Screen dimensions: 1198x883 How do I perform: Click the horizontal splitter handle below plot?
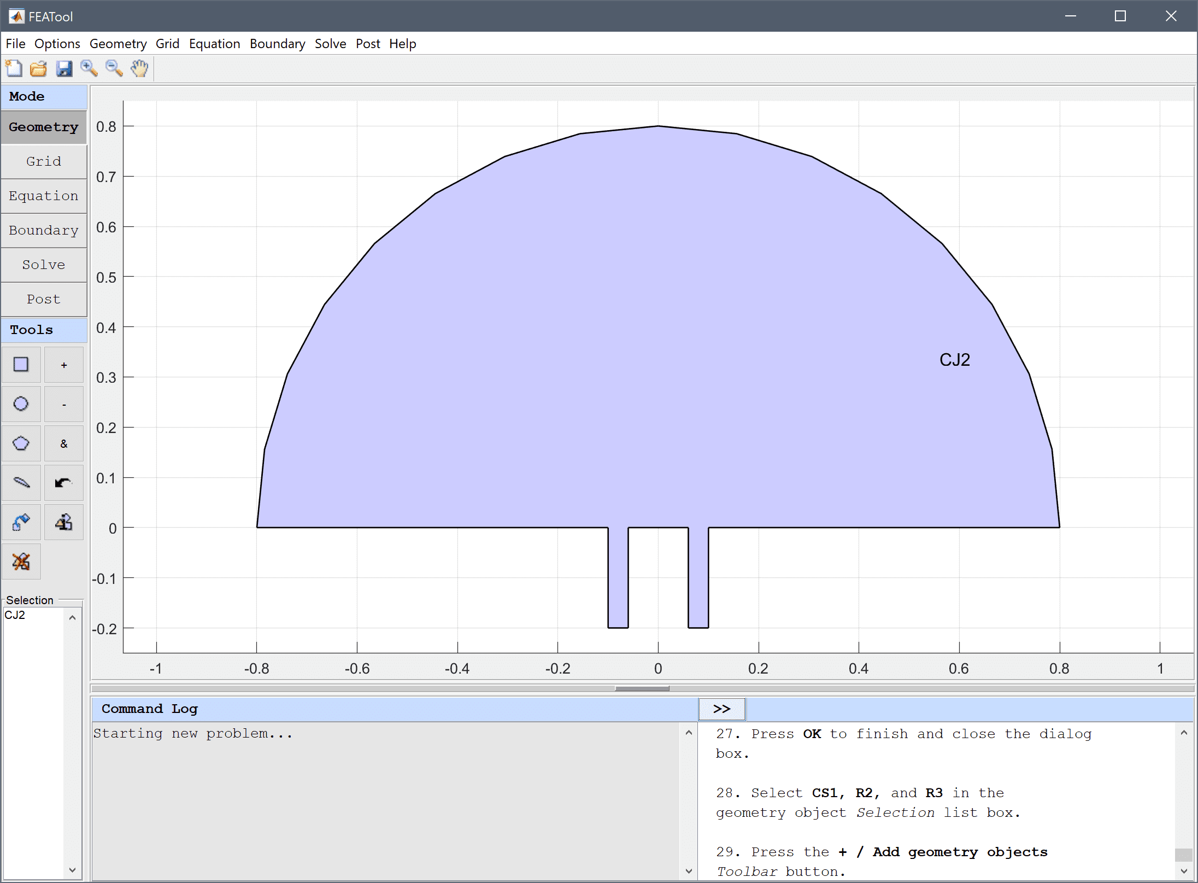(x=642, y=688)
